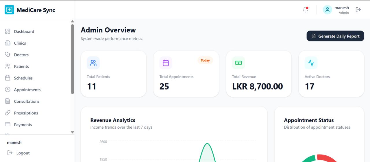Image resolution: width=370 pixels, height=162 pixels.
Task: Click the Total Patients people icon
Action: pos(93,63)
